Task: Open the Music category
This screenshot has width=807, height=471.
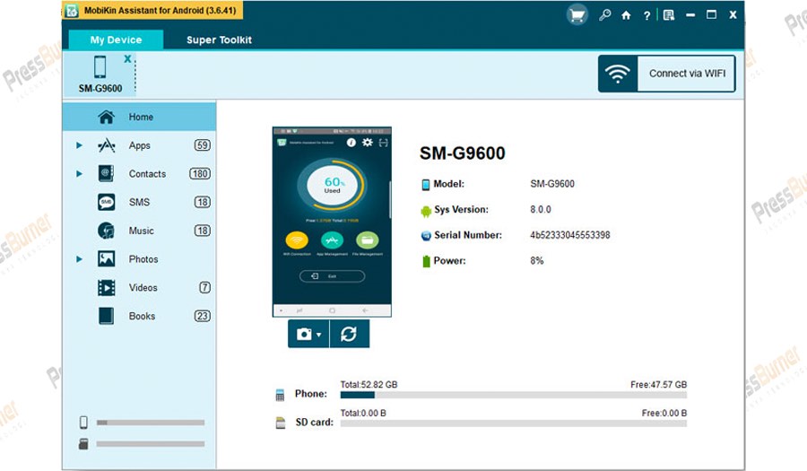Action: [141, 231]
